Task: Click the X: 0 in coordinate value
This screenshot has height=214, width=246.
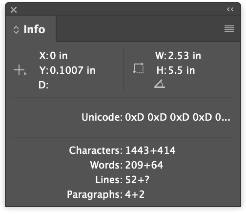Action: [53, 56]
